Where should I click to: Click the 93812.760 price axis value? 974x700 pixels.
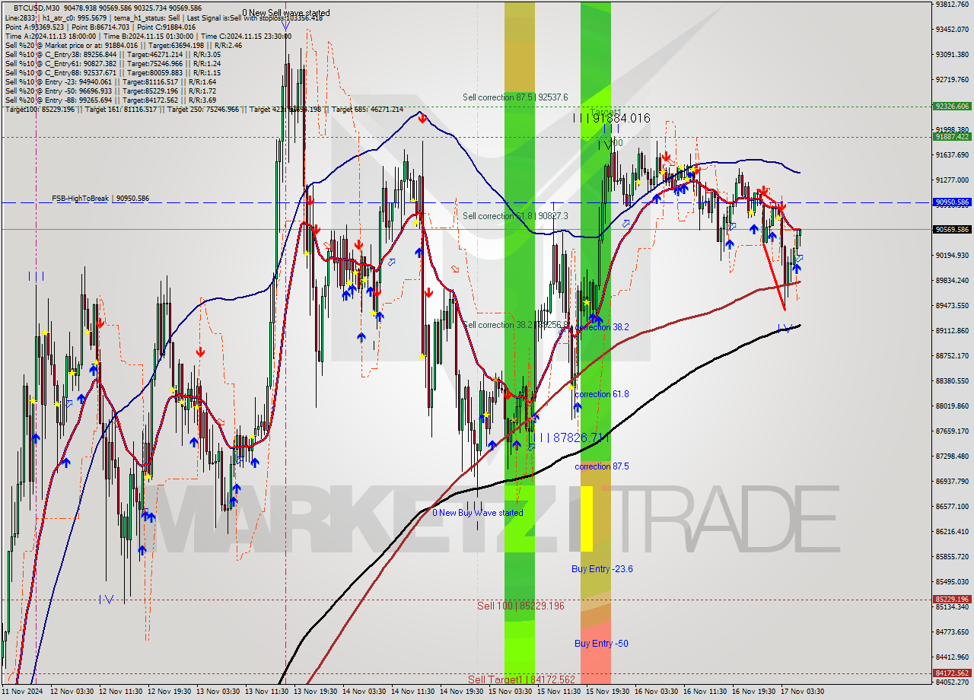click(952, 4)
